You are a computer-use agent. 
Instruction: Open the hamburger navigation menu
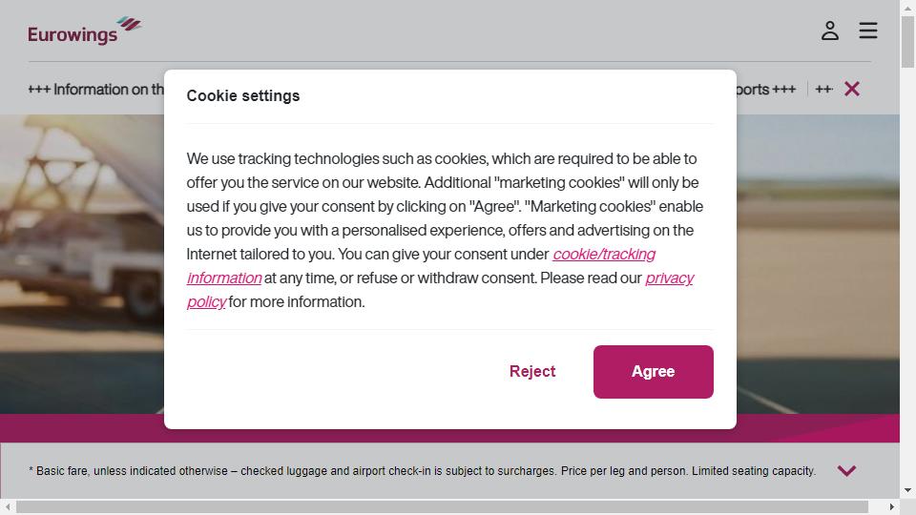[868, 31]
